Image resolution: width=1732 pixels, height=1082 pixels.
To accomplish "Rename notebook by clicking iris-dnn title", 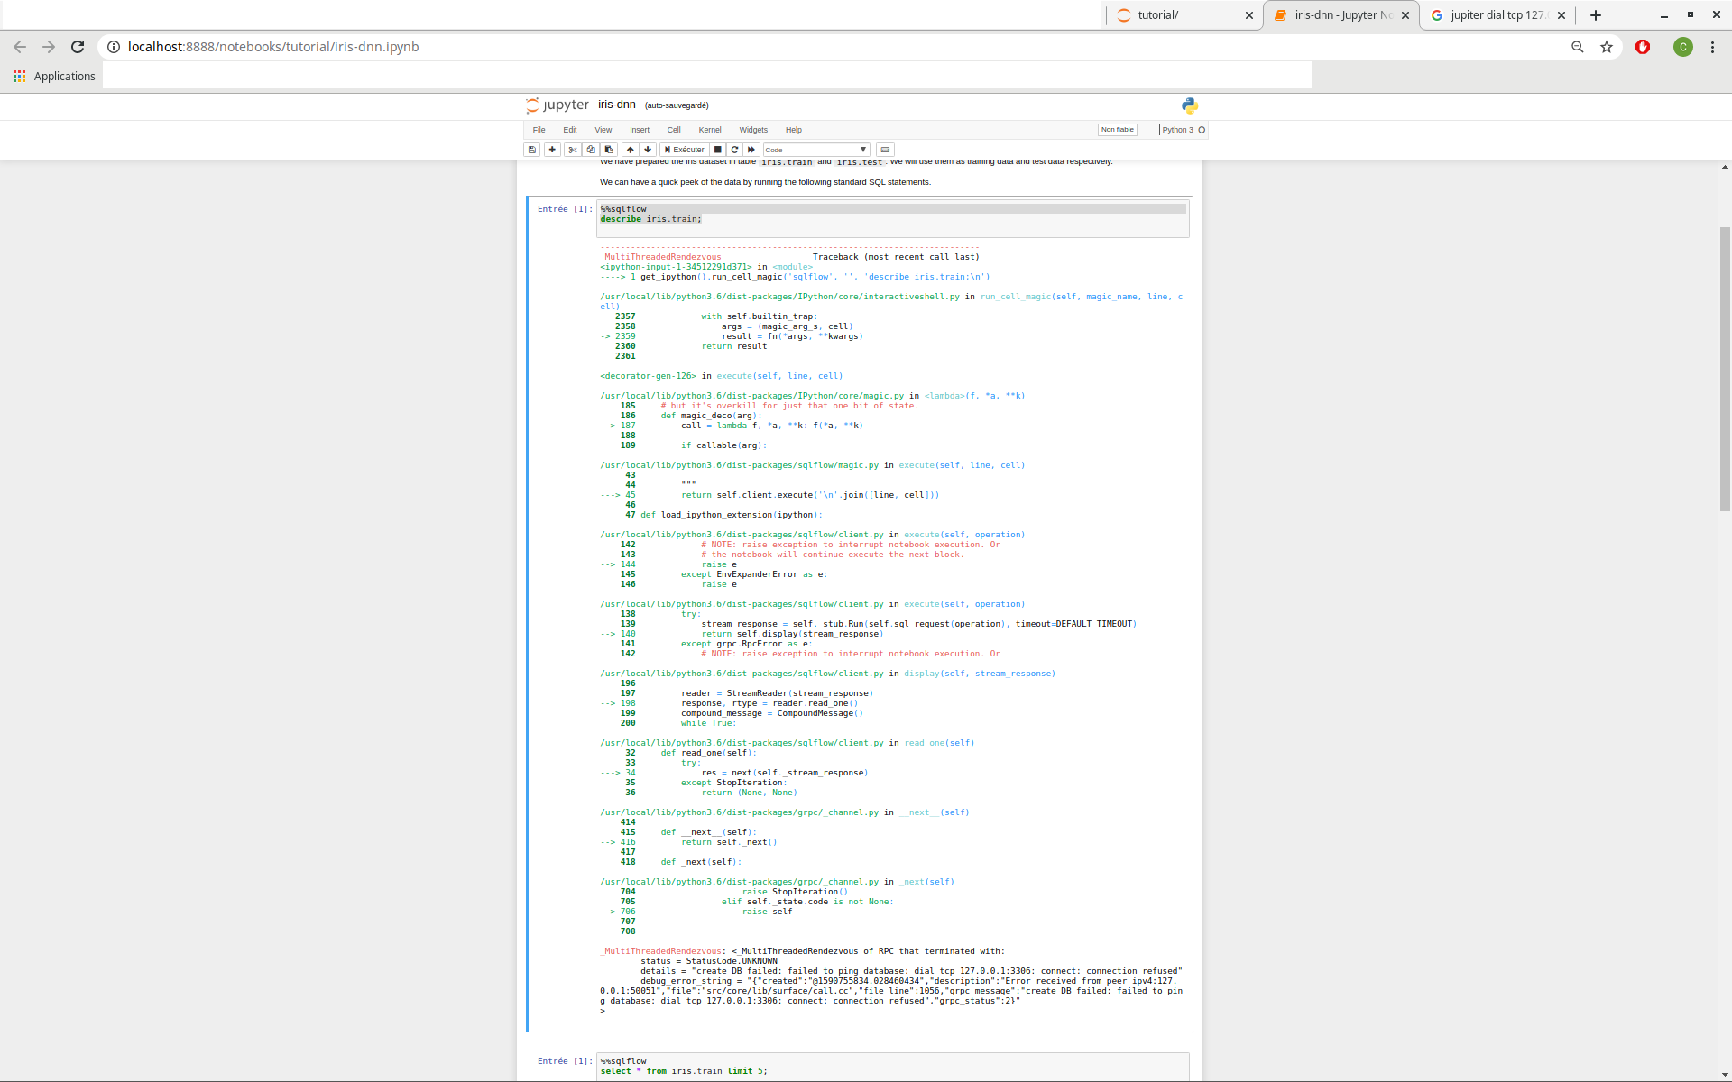I will 617,105.
